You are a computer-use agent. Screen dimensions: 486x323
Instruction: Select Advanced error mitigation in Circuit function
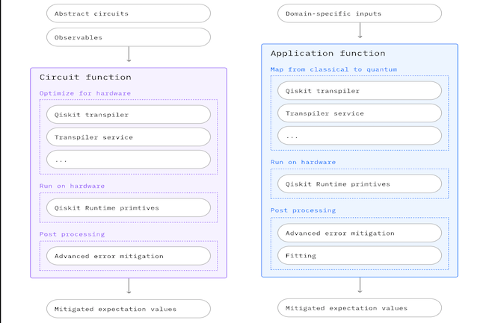click(128, 256)
